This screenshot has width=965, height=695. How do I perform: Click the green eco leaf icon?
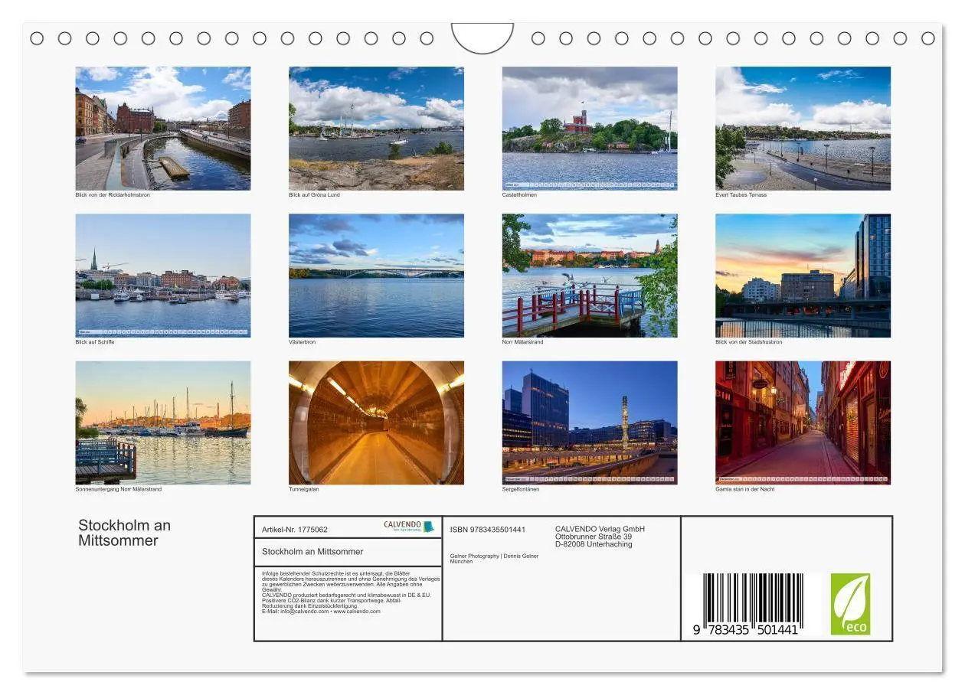click(x=851, y=604)
